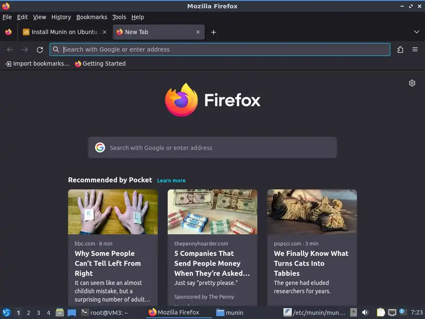425x319 pixels.
Task: Open the tabby cat thumbnail
Action: (x=312, y=212)
